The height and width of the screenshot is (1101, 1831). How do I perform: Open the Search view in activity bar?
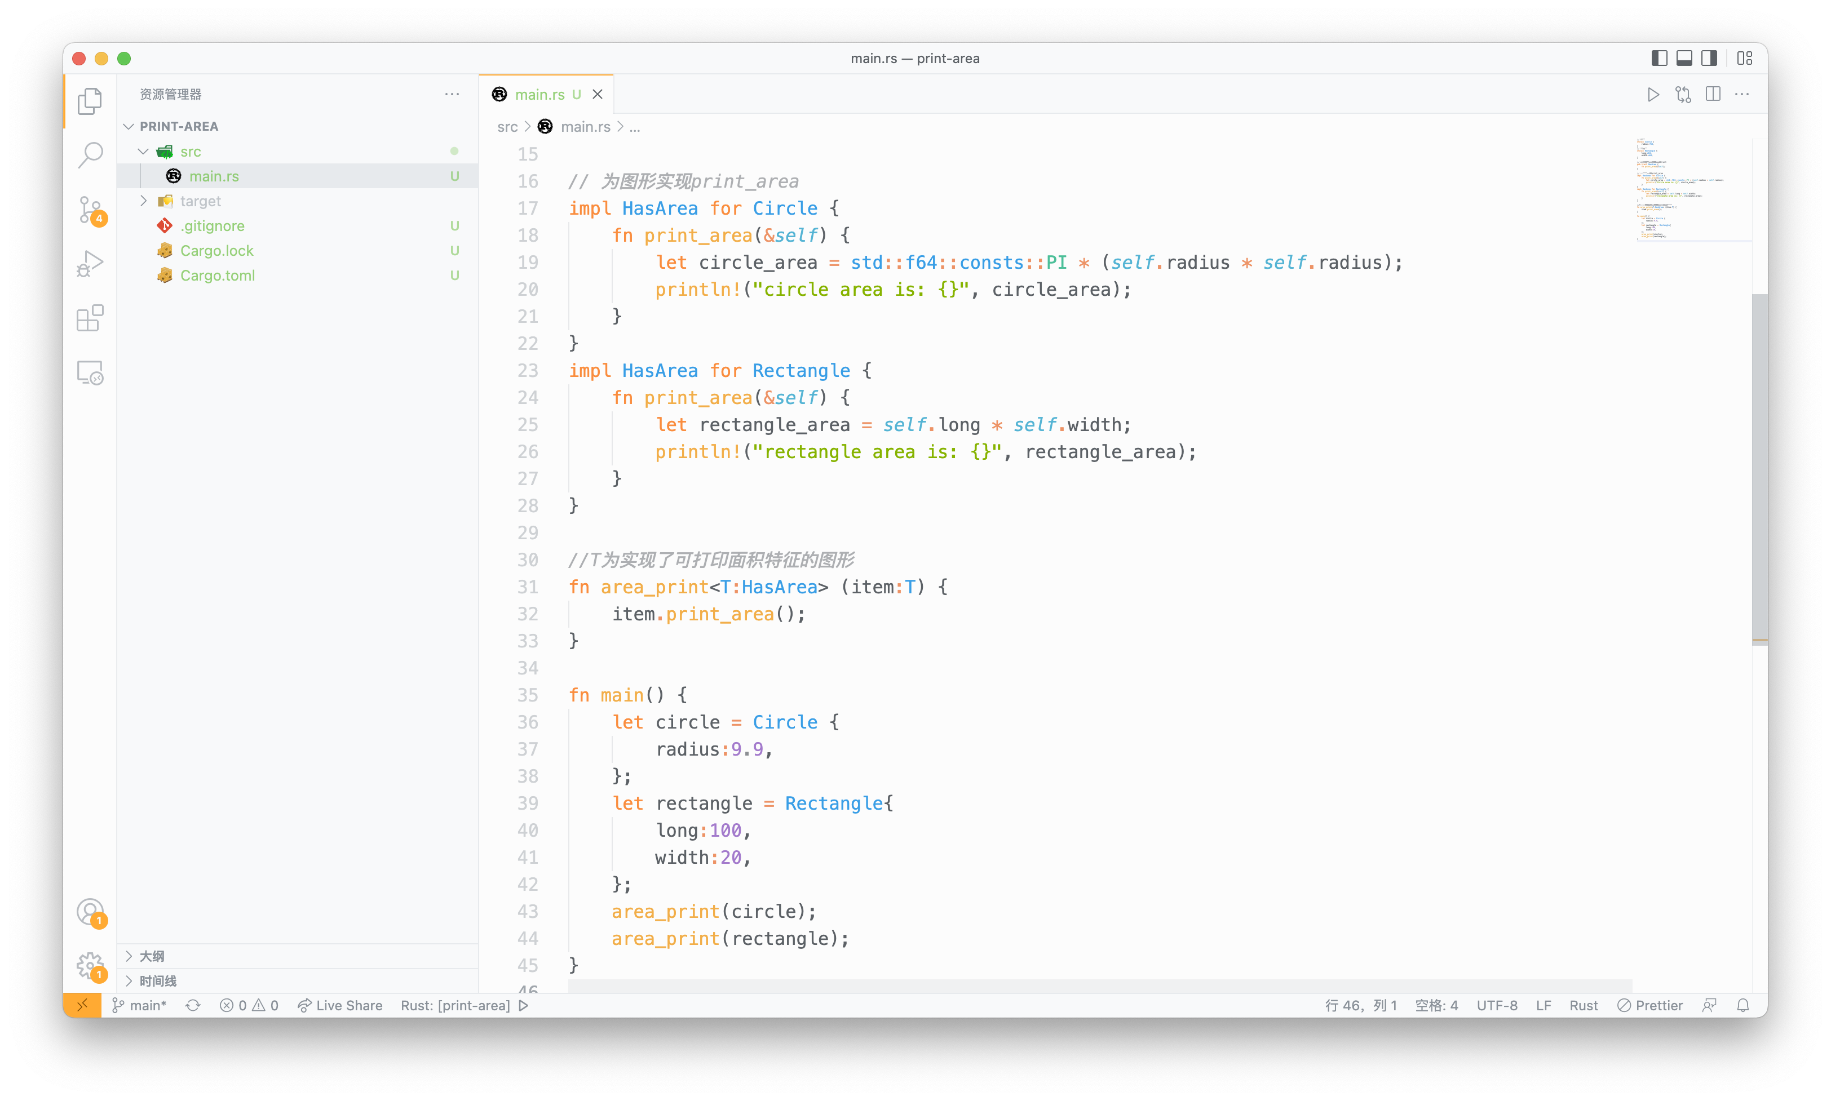(x=90, y=154)
